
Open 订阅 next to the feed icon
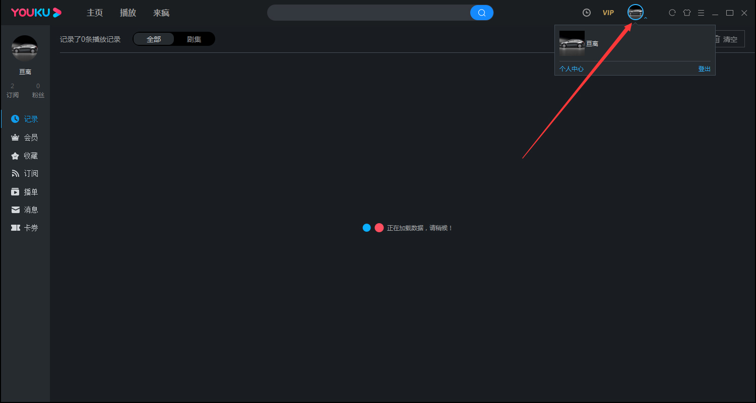pos(25,174)
